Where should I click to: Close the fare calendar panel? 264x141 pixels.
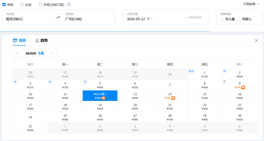point(256,40)
